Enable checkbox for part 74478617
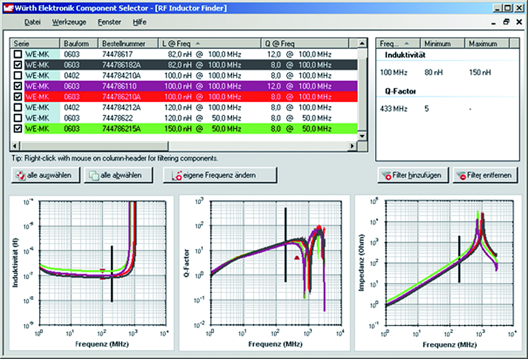The height and width of the screenshot is (359, 528). pyautogui.click(x=18, y=54)
